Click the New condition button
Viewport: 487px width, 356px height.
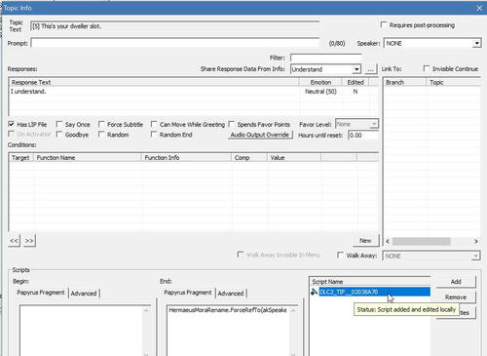click(x=365, y=241)
